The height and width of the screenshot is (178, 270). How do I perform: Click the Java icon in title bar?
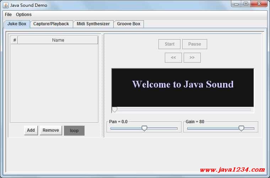6,5
